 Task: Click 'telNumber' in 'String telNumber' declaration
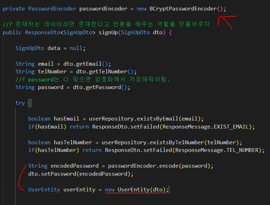point(52,72)
